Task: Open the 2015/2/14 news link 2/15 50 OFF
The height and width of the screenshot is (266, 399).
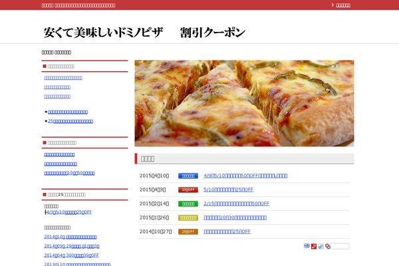Action: click(236, 203)
